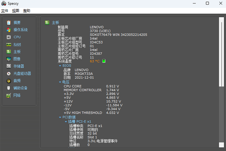Click the +3.3V voltage value 2.896 V
The width and height of the screenshot is (226, 151).
click(113, 94)
